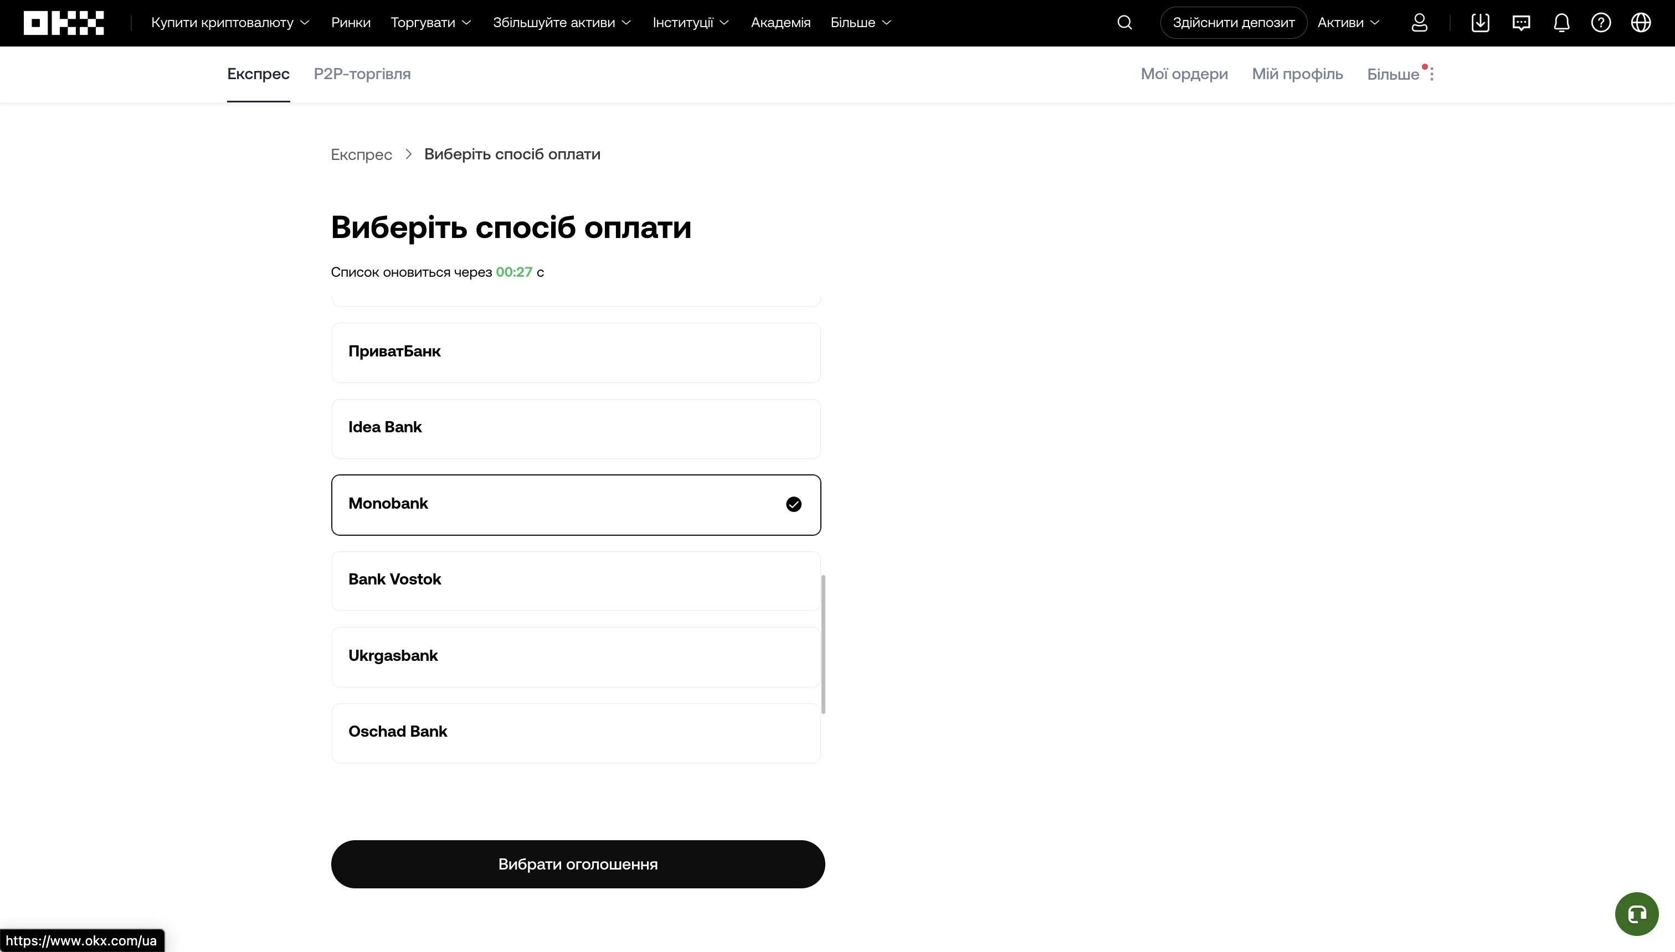The image size is (1675, 952).
Task: Open the Активи dropdown
Action: coord(1348,22)
